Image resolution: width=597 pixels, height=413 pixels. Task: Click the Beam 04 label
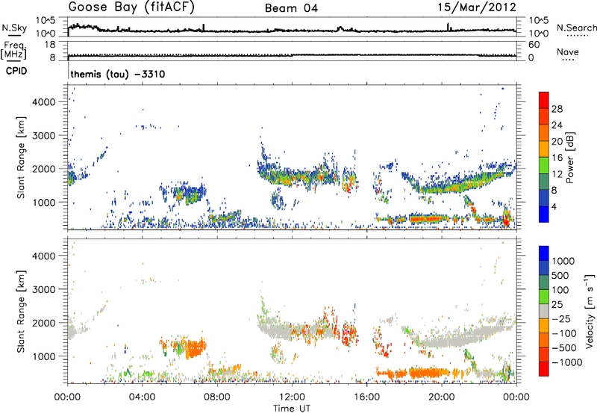pyautogui.click(x=291, y=8)
